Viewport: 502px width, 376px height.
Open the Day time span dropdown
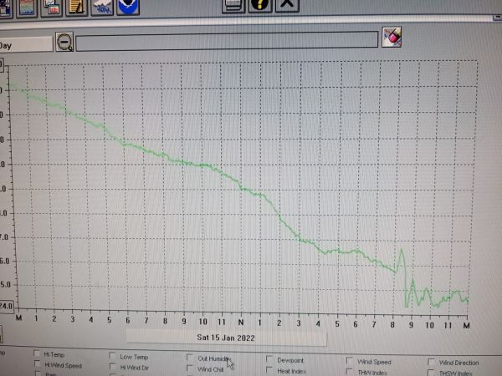click(25, 44)
